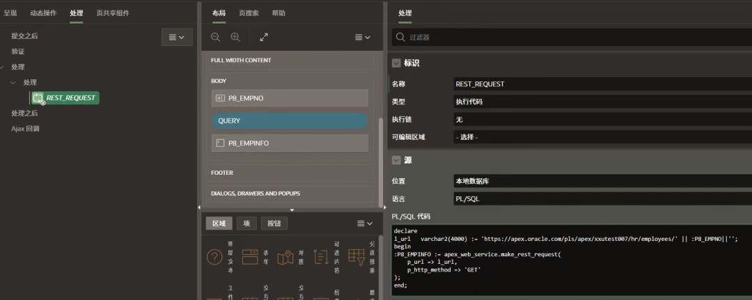Image resolution: width=752 pixels, height=300 pixels.
Task: Click the Form region icon in gallery
Action: coord(250,258)
